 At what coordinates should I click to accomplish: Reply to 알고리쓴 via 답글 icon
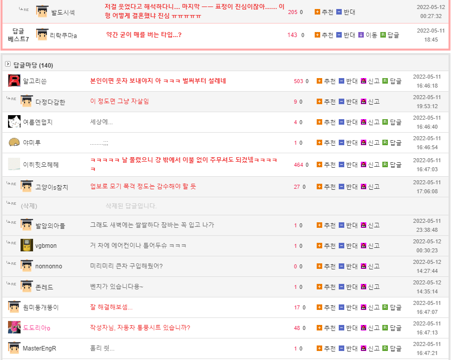coord(385,81)
